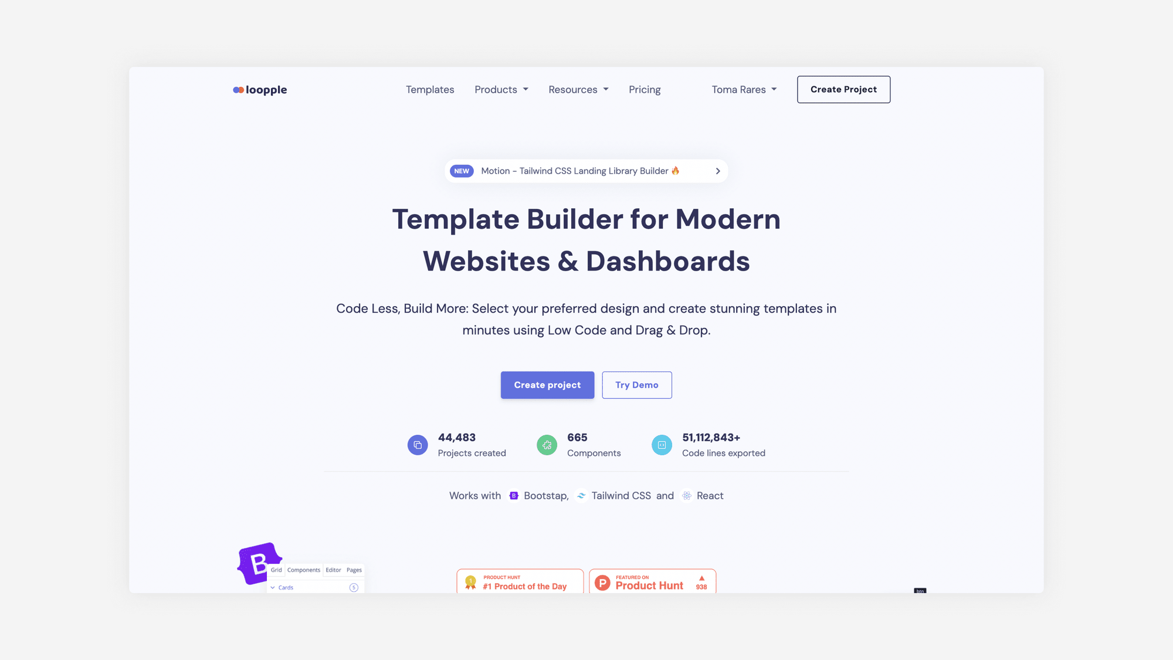Click the pages icon in editor toolbar

(354, 570)
